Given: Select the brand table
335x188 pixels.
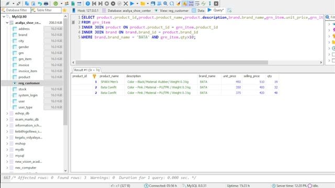Looking at the screenshot, I should coord(23,35).
